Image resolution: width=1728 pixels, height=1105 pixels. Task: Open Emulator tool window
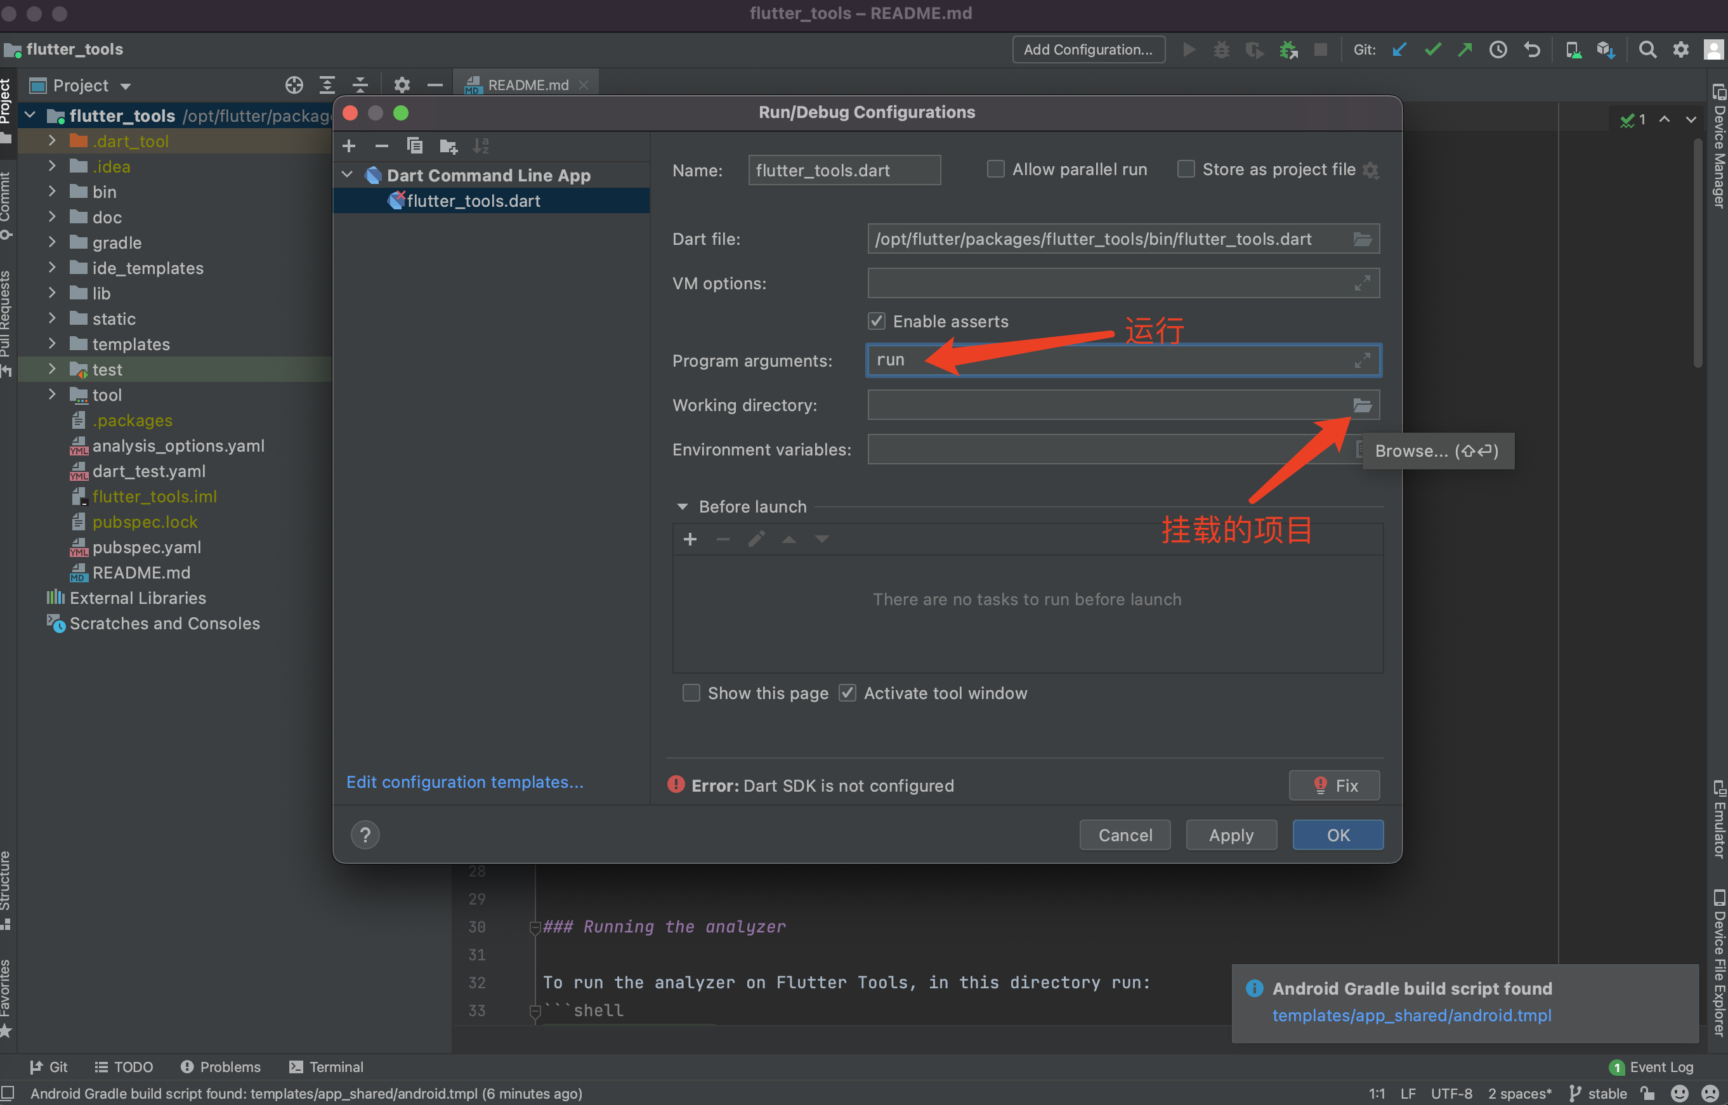1718,820
